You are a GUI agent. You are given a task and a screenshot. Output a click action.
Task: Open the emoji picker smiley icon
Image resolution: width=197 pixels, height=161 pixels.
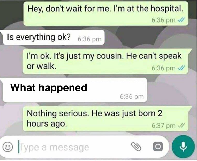click(x=8, y=147)
